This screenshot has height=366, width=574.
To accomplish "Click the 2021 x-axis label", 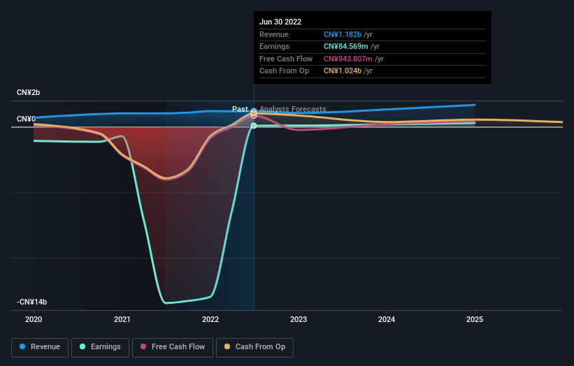I will (x=122, y=320).
